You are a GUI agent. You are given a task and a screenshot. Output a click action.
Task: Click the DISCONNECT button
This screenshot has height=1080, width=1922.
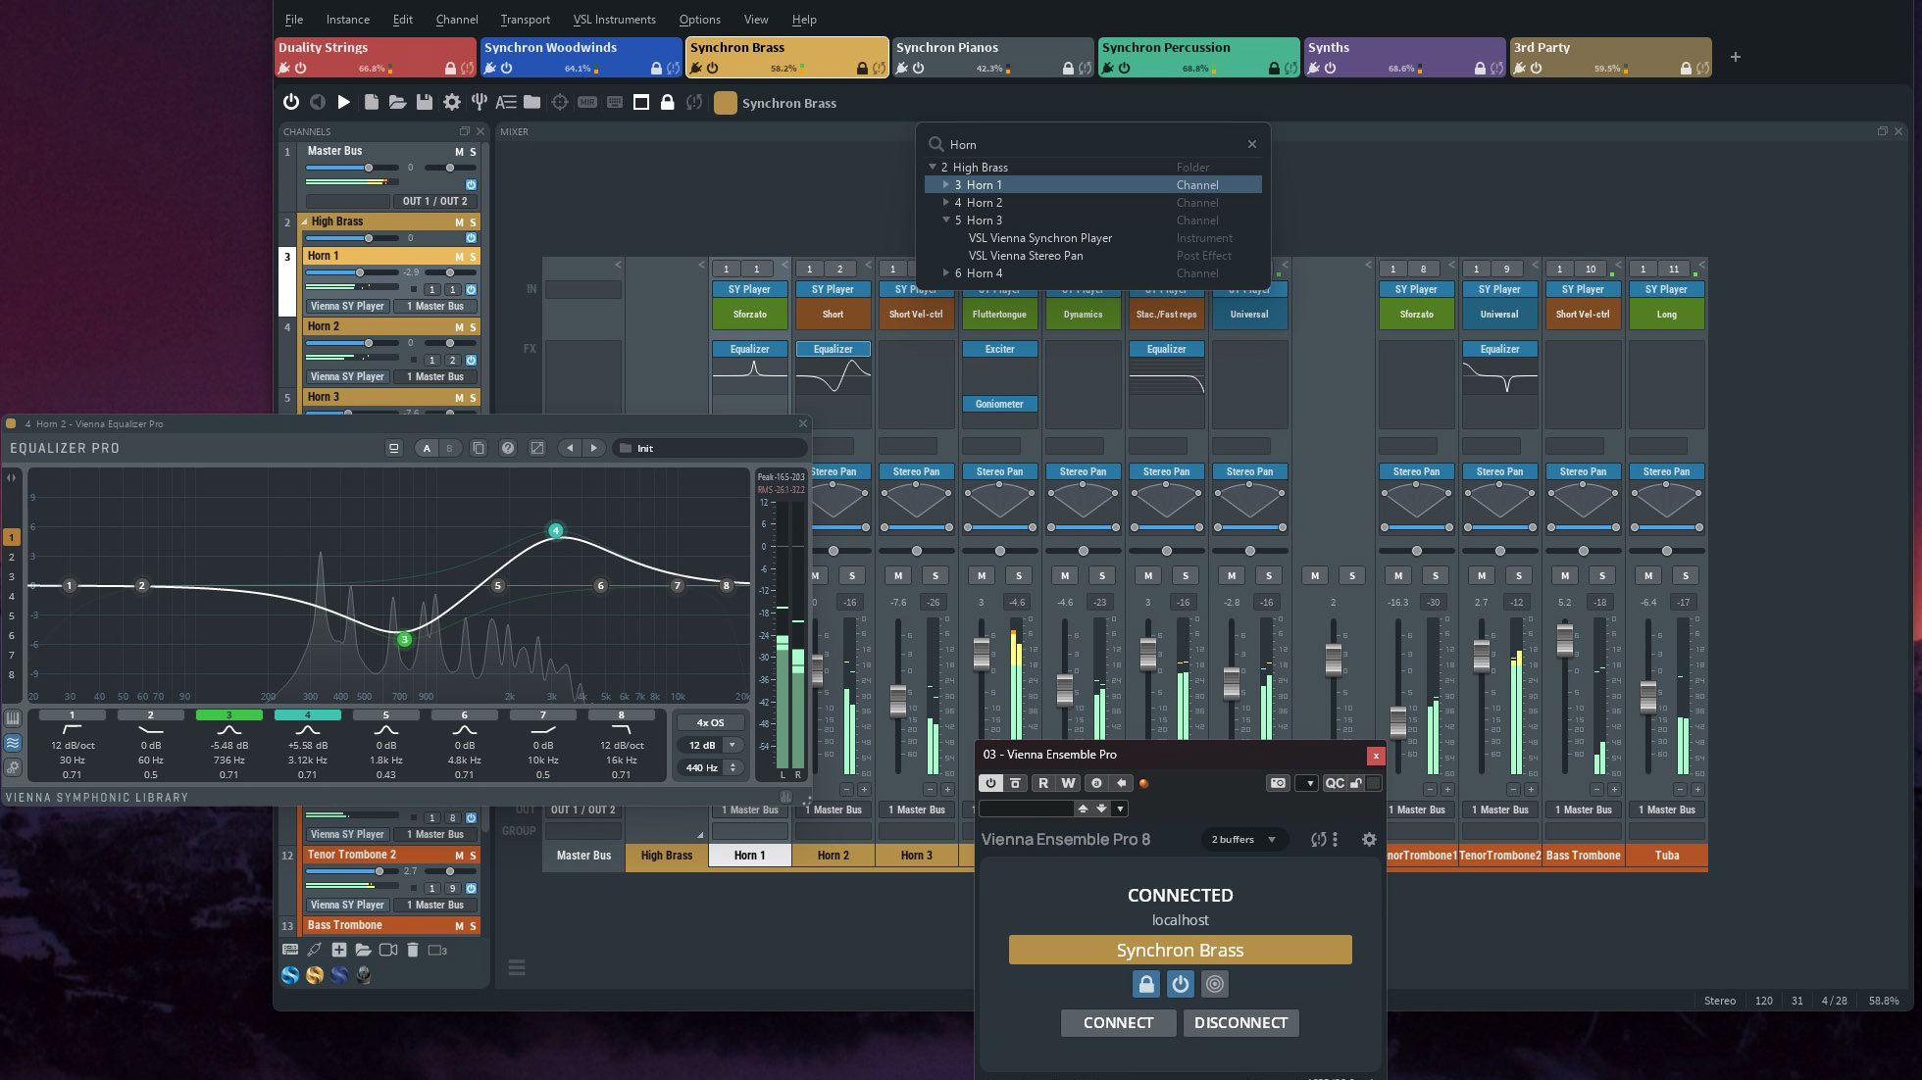(1240, 1022)
